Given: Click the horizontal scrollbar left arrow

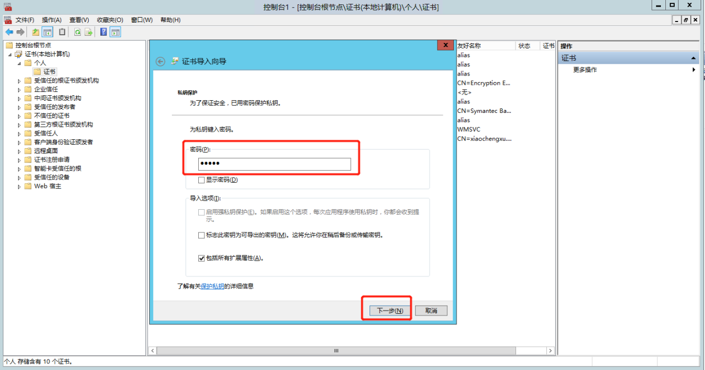Looking at the screenshot, I should (x=154, y=351).
